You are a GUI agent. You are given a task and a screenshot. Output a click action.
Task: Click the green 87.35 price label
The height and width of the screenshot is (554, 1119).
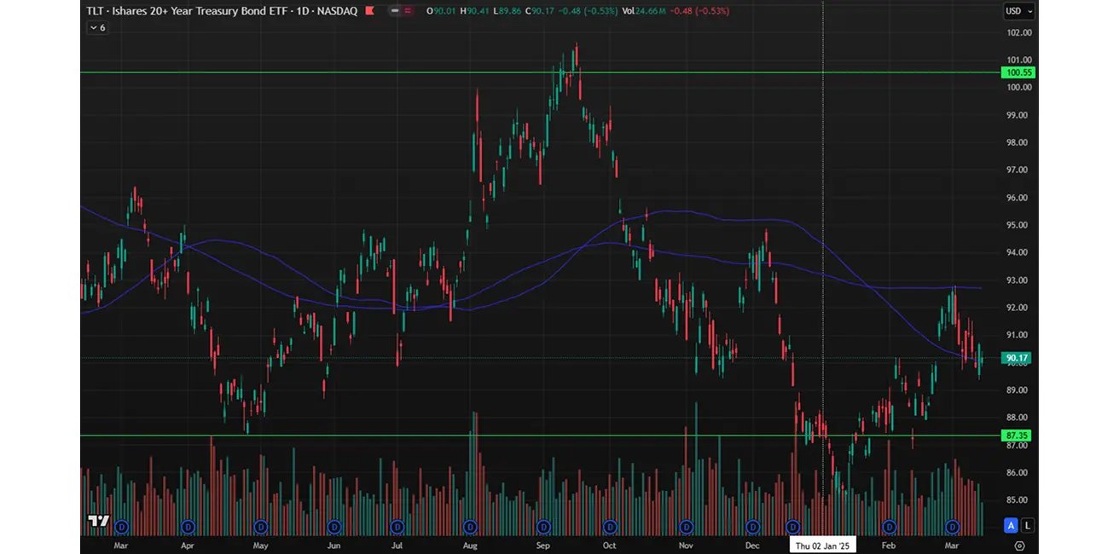tap(1017, 436)
